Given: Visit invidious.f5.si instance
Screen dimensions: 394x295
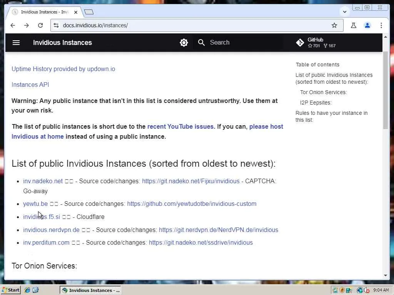Looking at the screenshot, I should [x=42, y=217].
